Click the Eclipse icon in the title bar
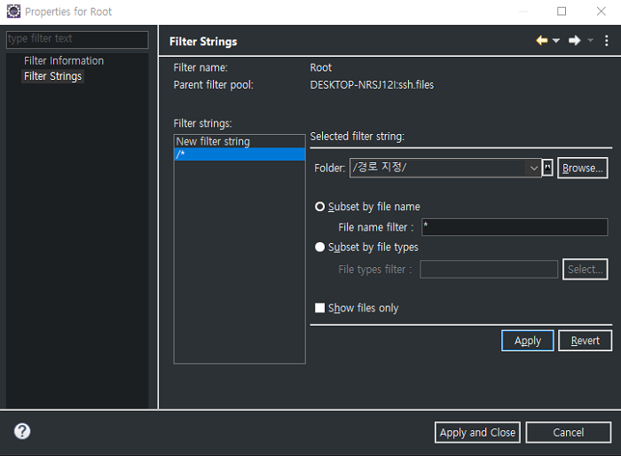This screenshot has width=621, height=456. click(x=12, y=12)
